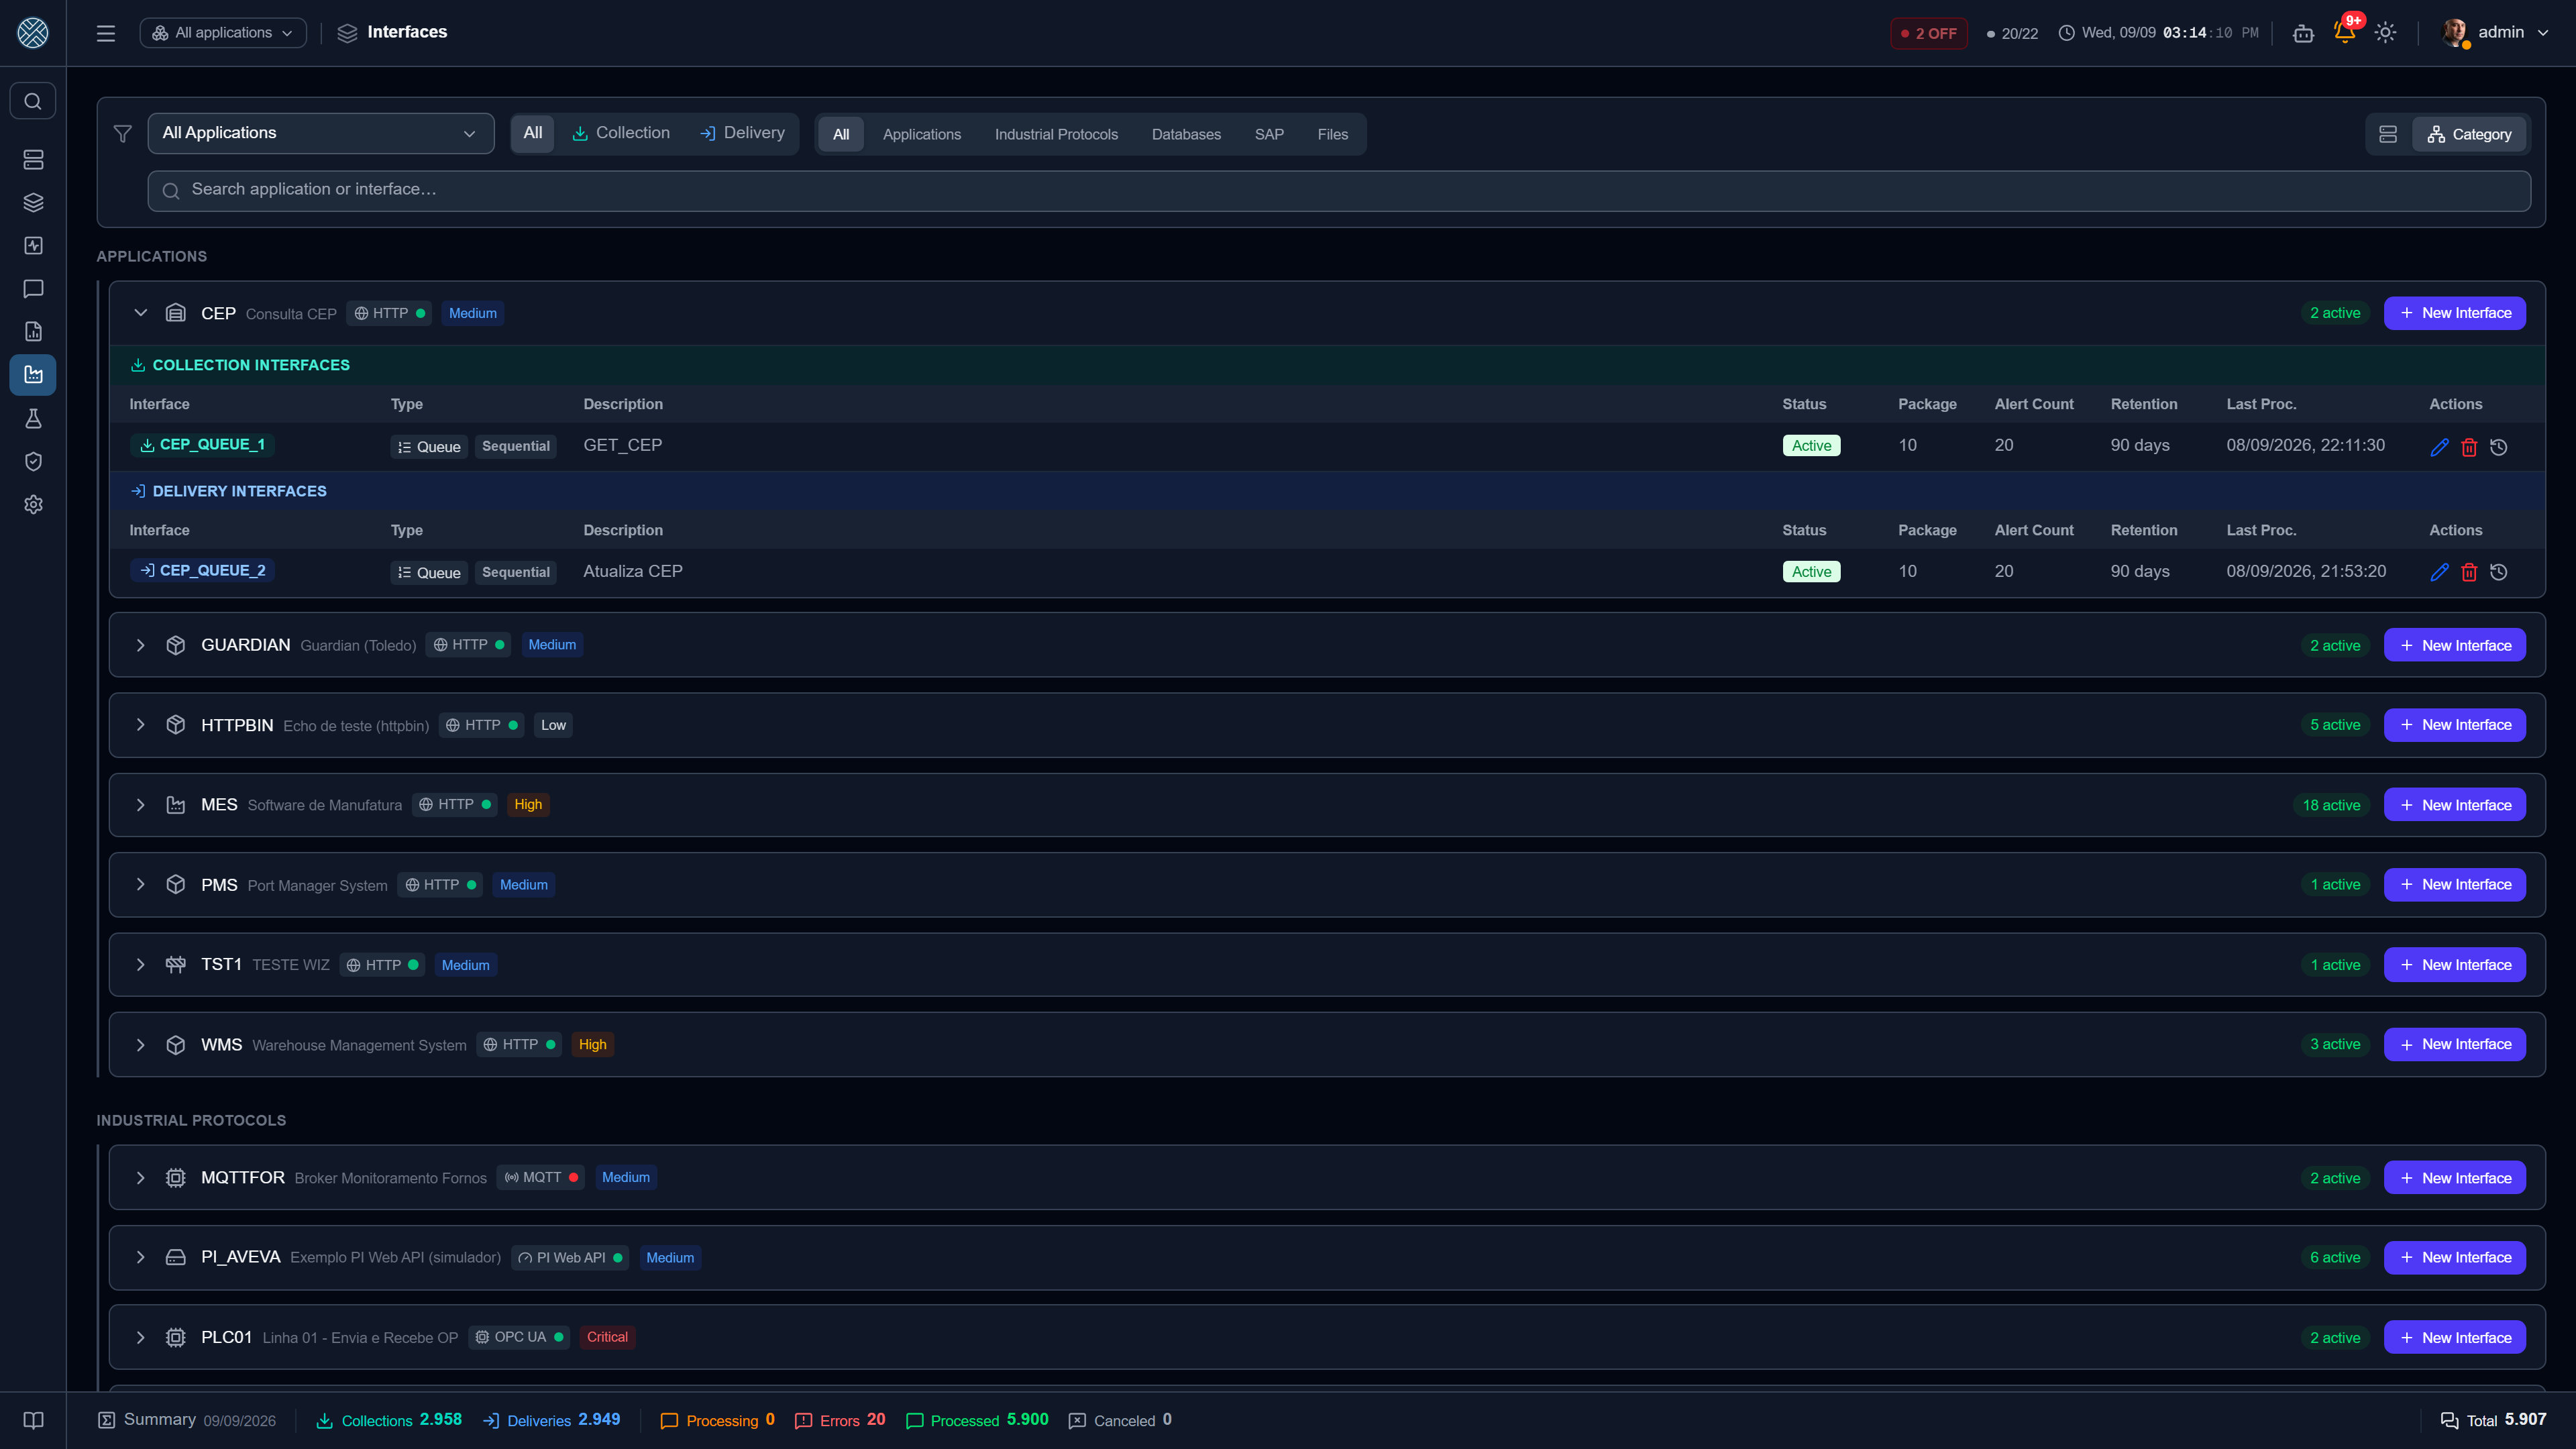Image resolution: width=2576 pixels, height=1449 pixels.
Task: Select the Industrial Protocols tab
Action: click(x=1056, y=134)
